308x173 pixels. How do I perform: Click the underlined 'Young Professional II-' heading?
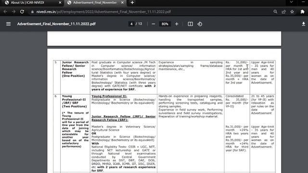(x=109, y=96)
